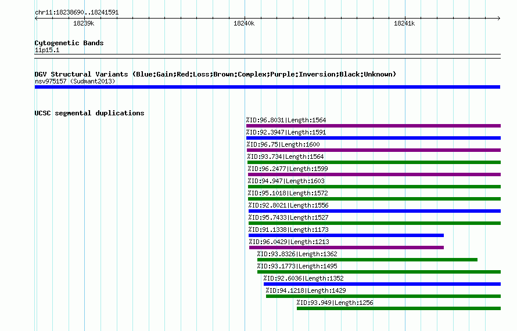
Task: Click label %ID:96.0429|Length:1213
Action: pos(289,242)
